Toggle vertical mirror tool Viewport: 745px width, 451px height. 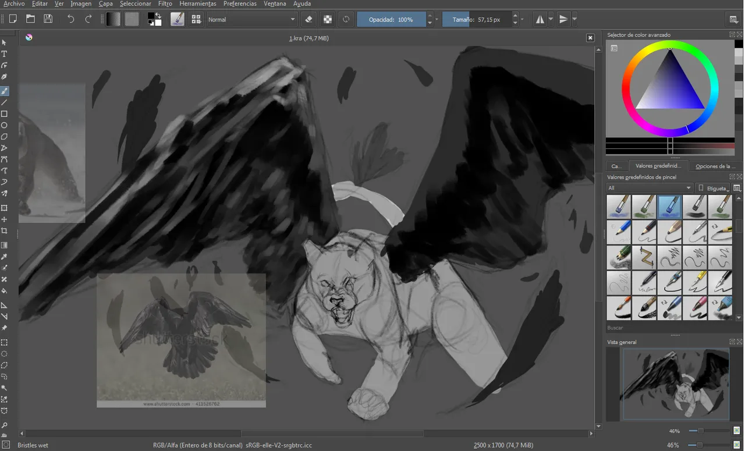click(563, 19)
